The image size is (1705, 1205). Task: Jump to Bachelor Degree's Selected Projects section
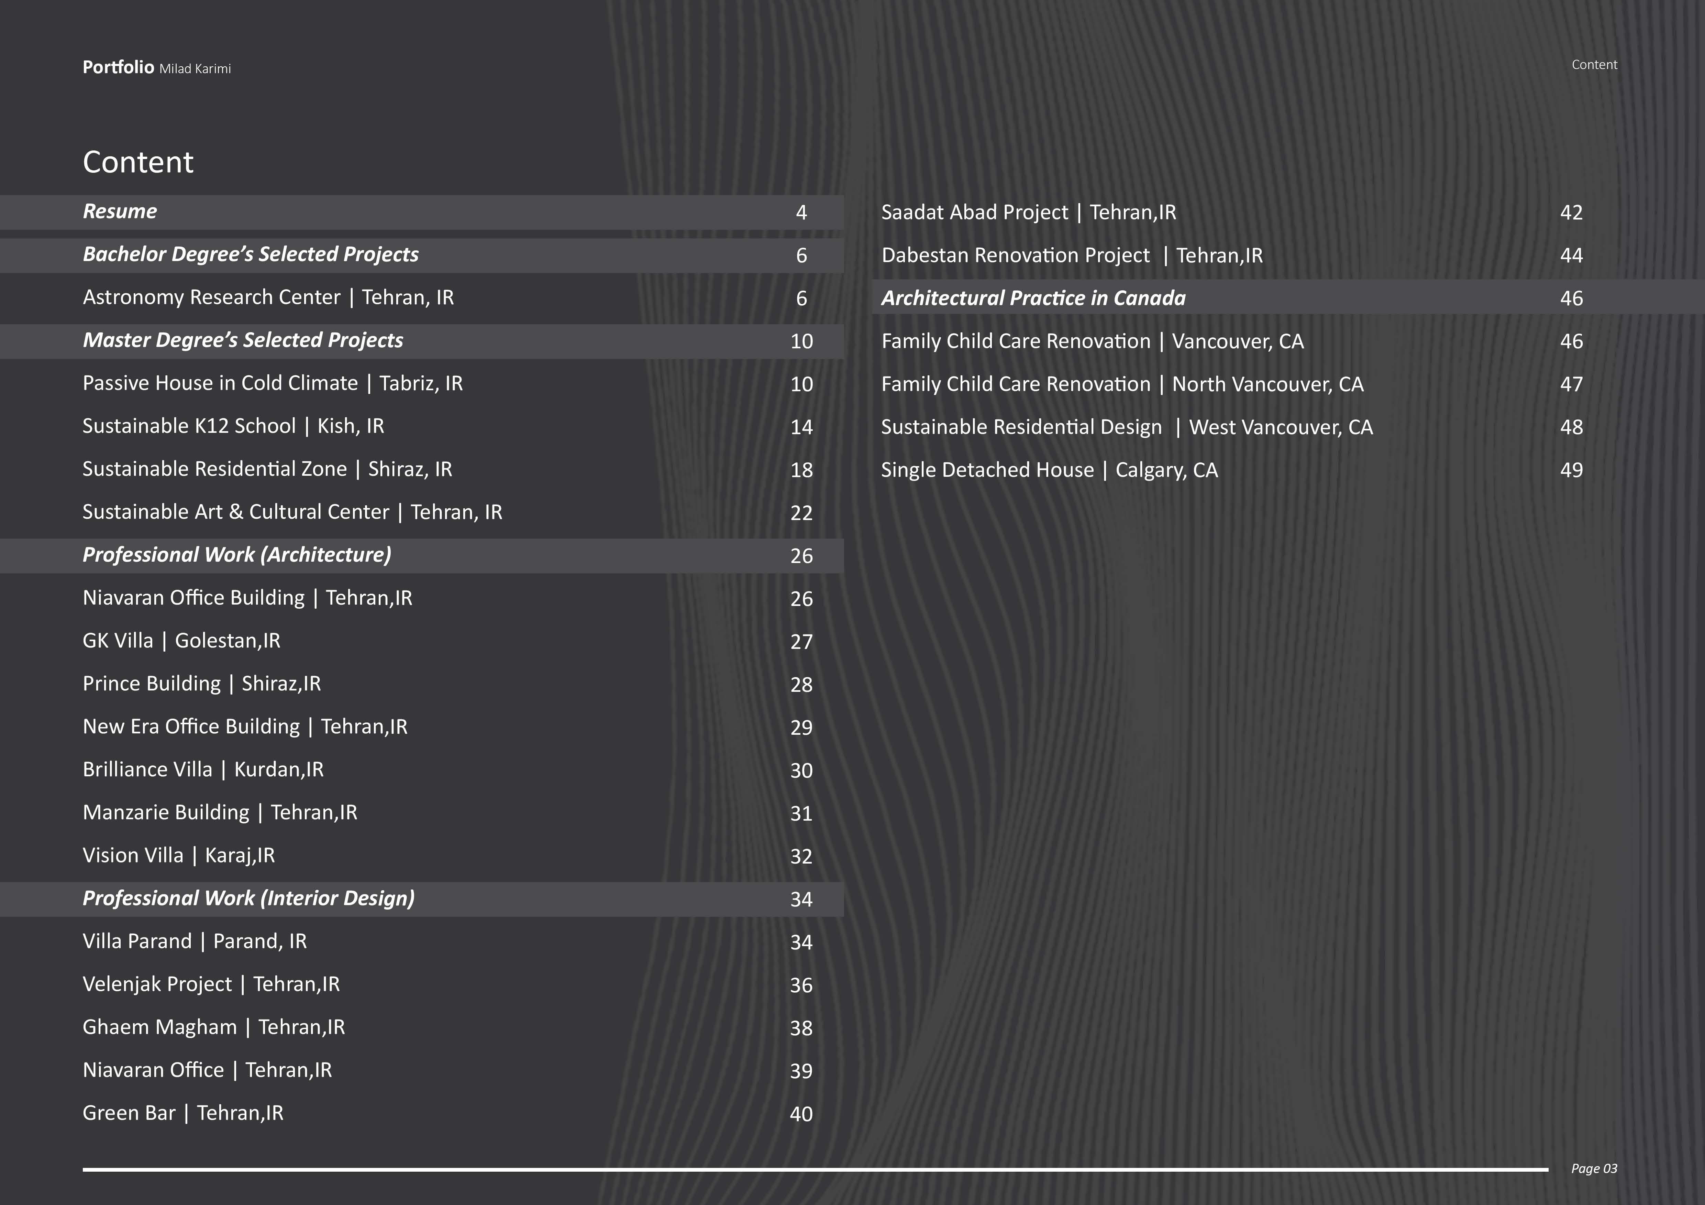click(250, 255)
